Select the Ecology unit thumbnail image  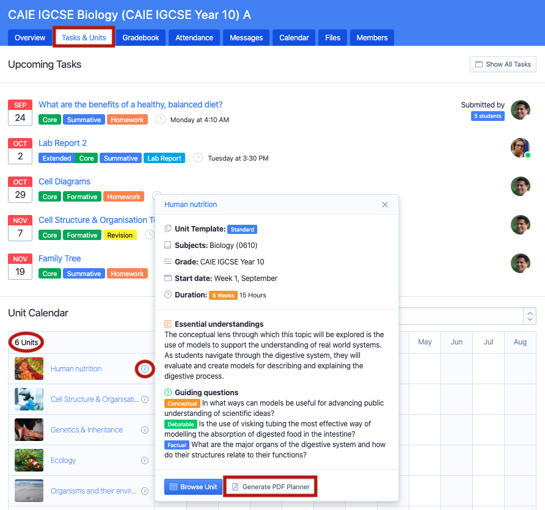pyautogui.click(x=29, y=461)
